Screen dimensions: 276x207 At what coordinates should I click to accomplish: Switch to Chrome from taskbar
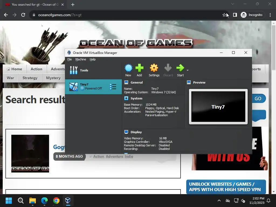[x=56, y=201]
